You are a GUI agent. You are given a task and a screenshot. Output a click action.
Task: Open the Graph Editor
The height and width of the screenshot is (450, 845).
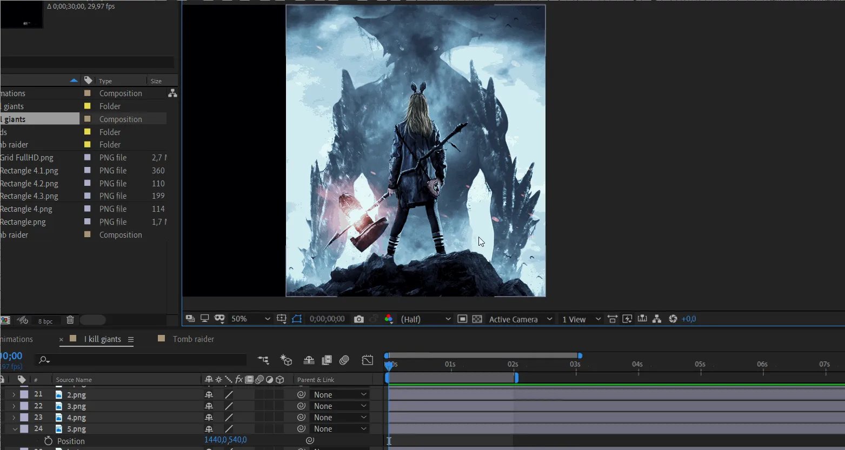(x=368, y=360)
